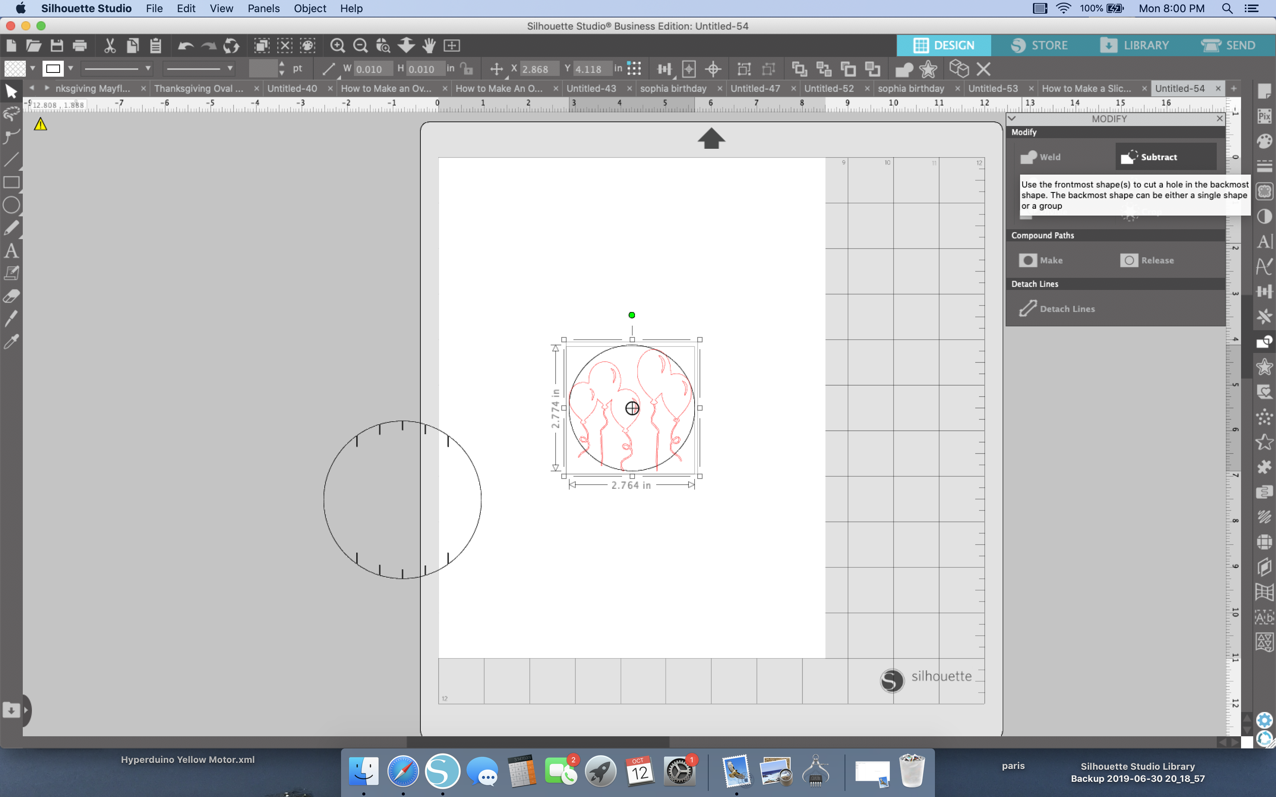
Task: Click the Zoom In magnifier icon
Action: (x=337, y=46)
